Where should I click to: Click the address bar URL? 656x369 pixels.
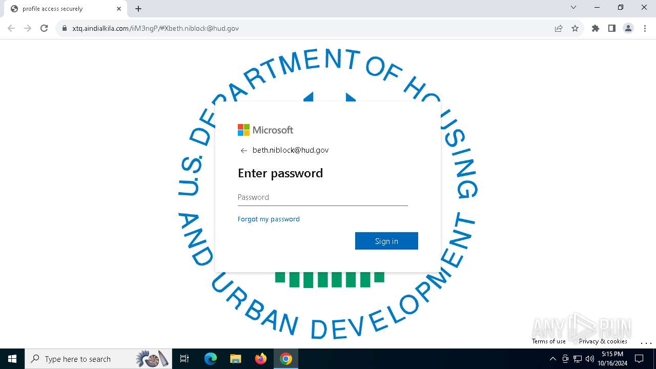coord(155,28)
